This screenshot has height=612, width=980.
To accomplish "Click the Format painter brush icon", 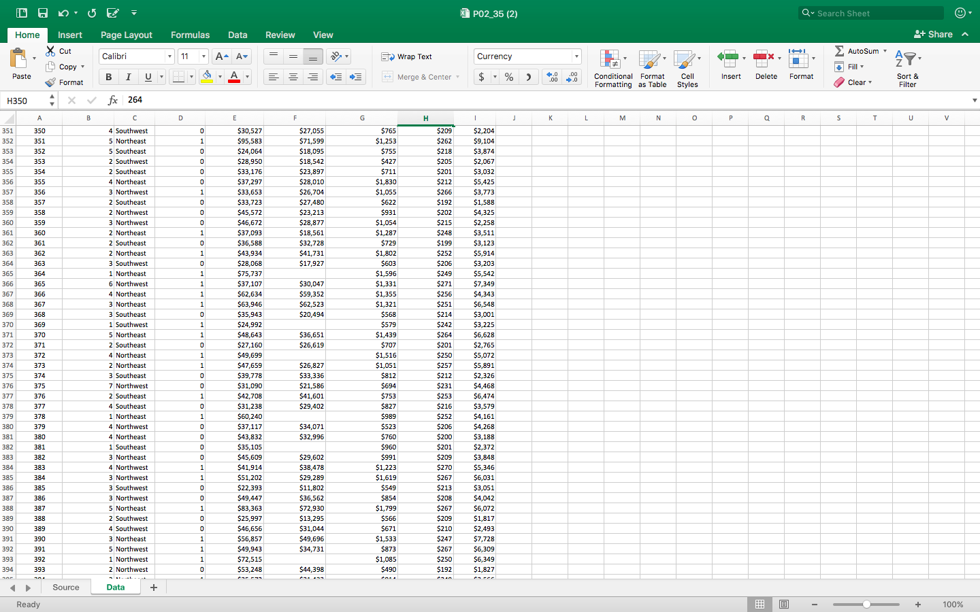I will pos(50,82).
